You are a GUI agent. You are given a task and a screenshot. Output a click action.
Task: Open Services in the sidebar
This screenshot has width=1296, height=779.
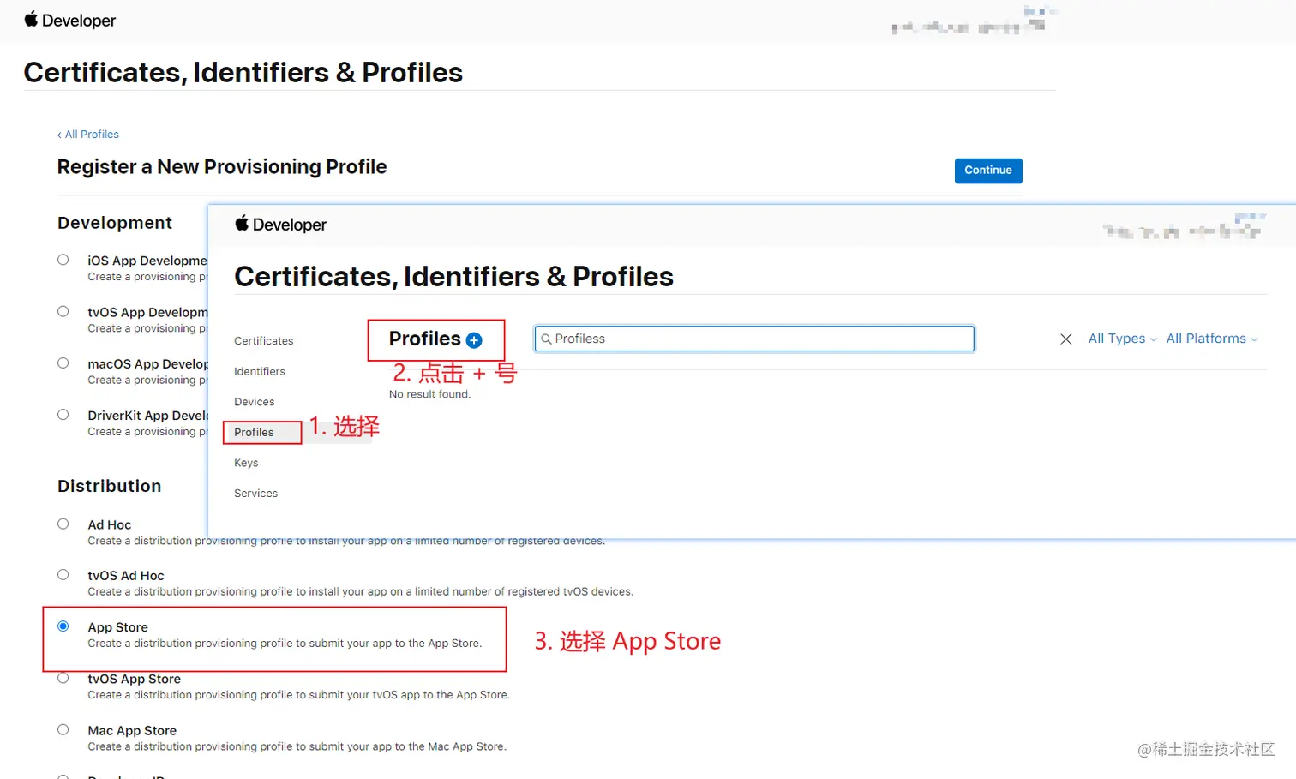point(256,494)
